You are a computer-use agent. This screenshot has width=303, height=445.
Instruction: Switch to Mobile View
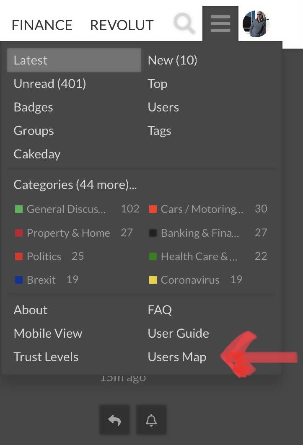[x=48, y=334]
